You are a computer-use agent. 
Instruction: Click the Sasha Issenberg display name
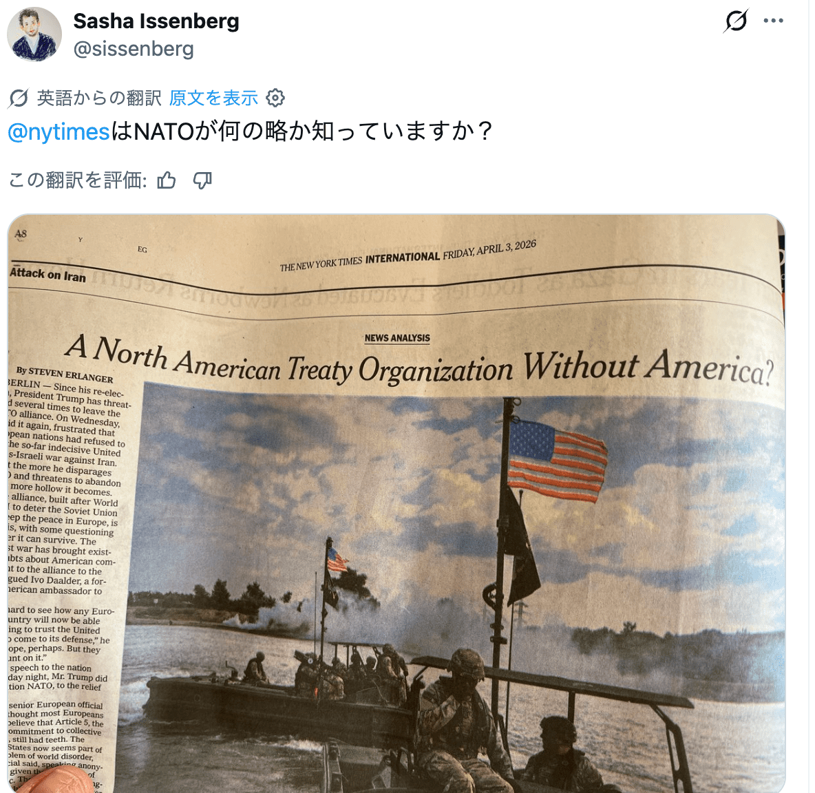click(x=156, y=21)
